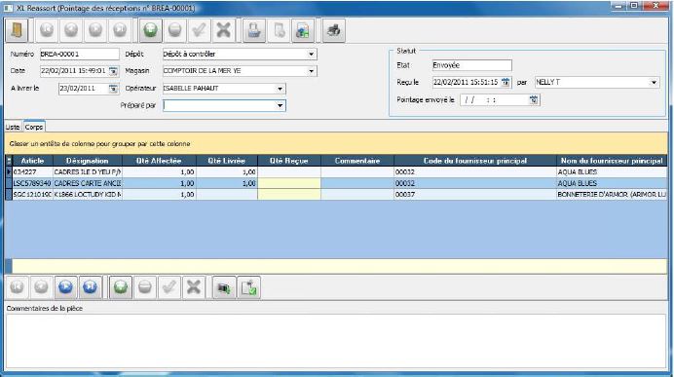Click the document validate icon in bottom toolbar
The image size is (674, 377).
(x=249, y=287)
